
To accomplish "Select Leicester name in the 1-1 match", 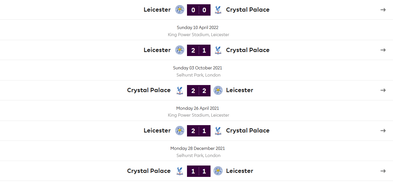I will tap(239, 171).
